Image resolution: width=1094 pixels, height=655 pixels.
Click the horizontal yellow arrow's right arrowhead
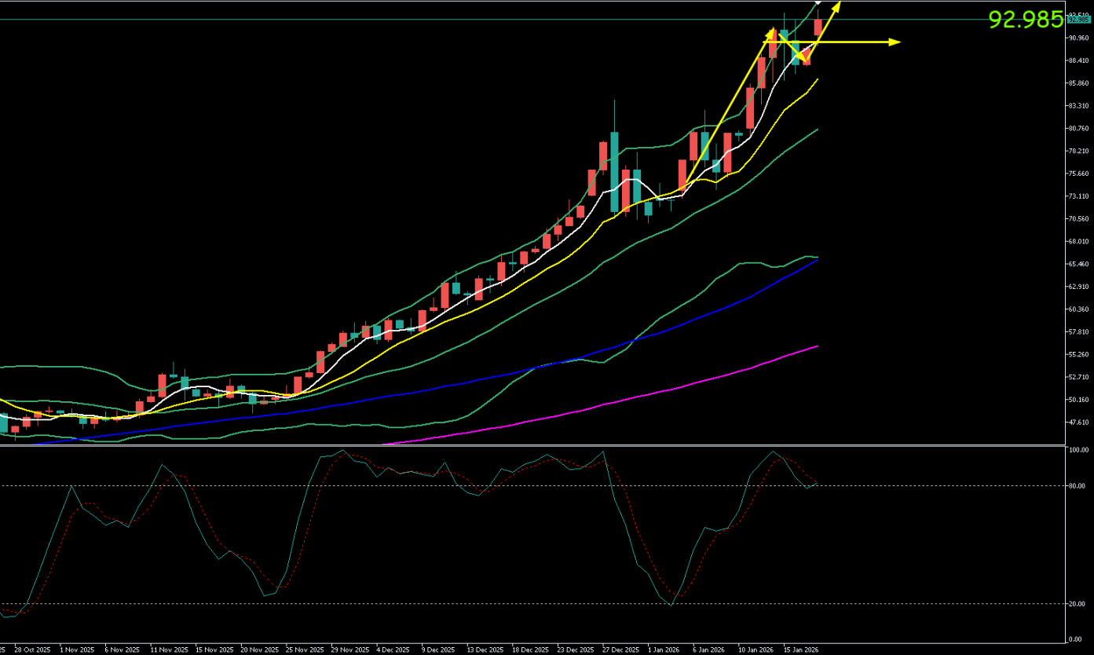pos(895,42)
